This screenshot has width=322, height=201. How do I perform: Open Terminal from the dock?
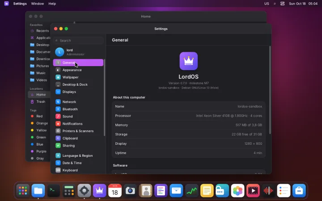pyautogui.click(x=53, y=191)
